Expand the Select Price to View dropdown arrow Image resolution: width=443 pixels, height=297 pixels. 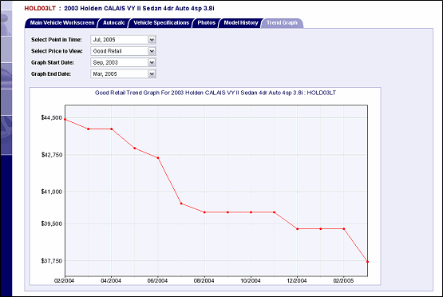click(x=152, y=51)
